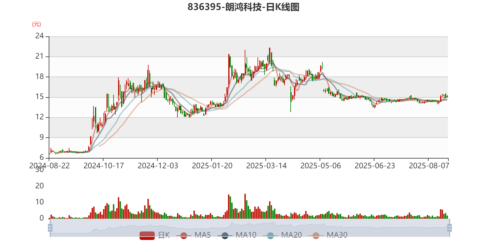Toggle the 日K series in the legend
This screenshot has width=487, height=243.
pyautogui.click(x=155, y=235)
